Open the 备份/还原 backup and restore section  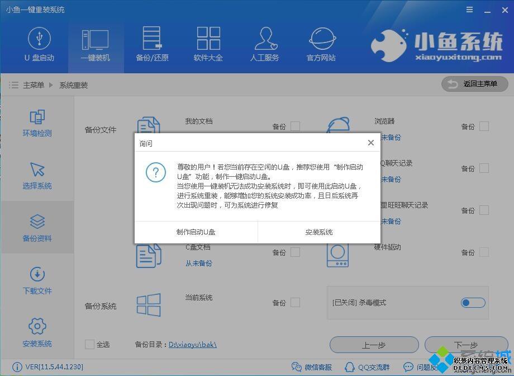[x=152, y=45]
